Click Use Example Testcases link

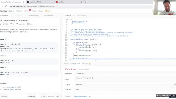tap(80, 97)
